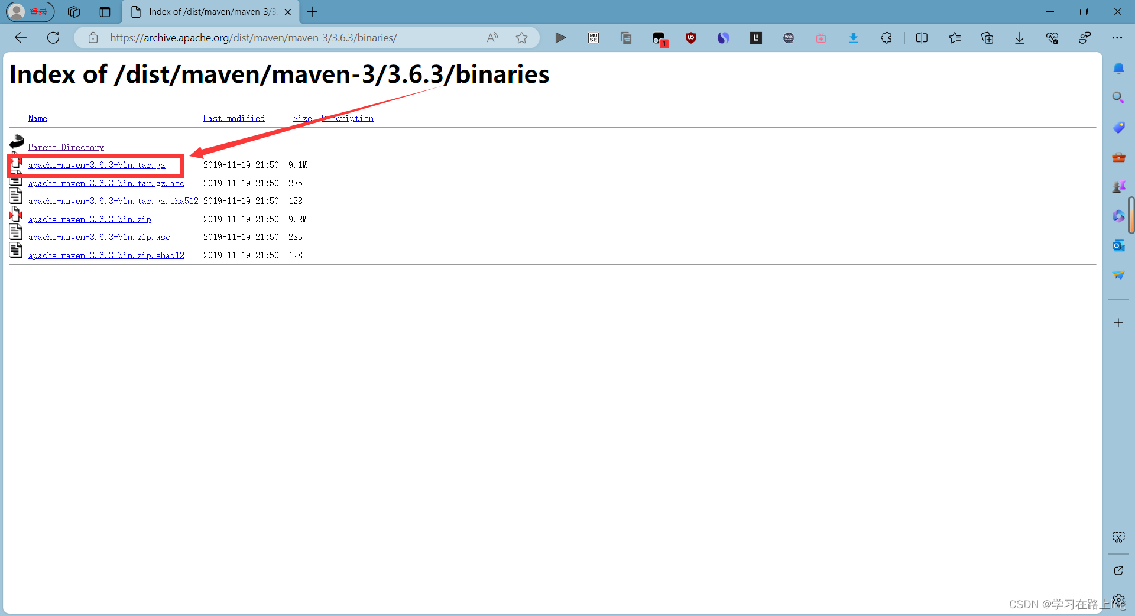Open apache-maven-3.6.3-bin.zip.sha512 checksum
Image resolution: width=1135 pixels, height=616 pixels.
pos(106,255)
